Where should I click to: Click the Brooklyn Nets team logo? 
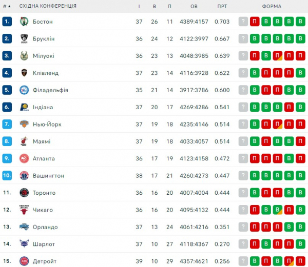pos(24,38)
